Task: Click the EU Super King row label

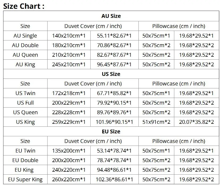Action: 25,179
